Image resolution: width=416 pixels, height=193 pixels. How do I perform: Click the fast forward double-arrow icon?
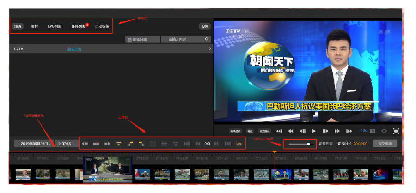(x=337, y=131)
